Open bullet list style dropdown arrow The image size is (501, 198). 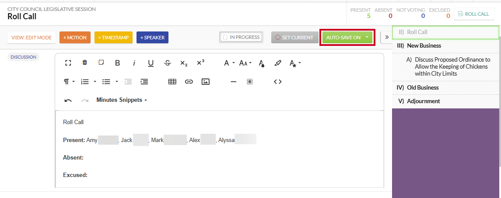[x=117, y=82]
